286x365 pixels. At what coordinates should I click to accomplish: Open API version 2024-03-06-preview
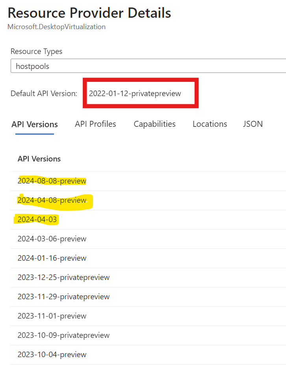coord(52,239)
